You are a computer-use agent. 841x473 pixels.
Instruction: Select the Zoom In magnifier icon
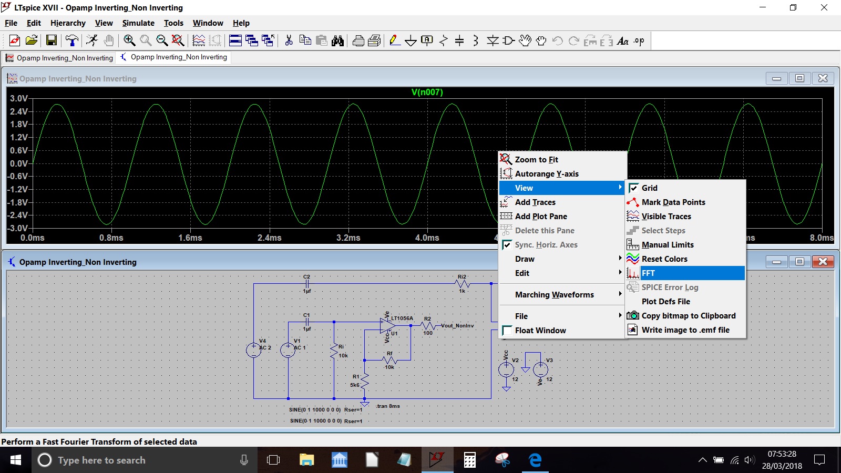click(129, 41)
